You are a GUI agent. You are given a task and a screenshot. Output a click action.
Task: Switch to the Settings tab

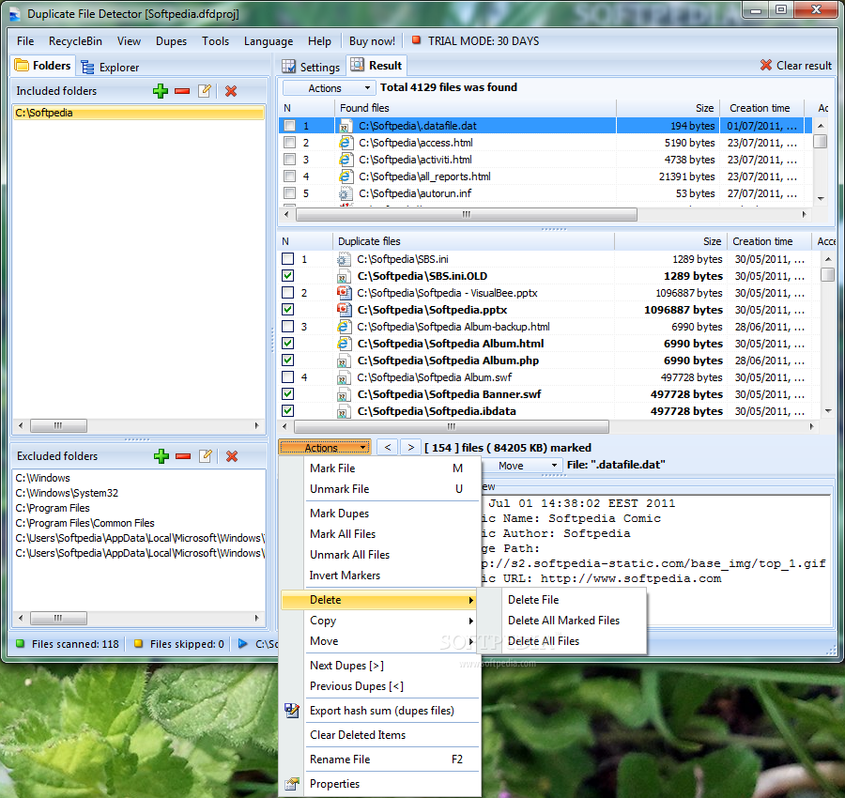point(311,67)
